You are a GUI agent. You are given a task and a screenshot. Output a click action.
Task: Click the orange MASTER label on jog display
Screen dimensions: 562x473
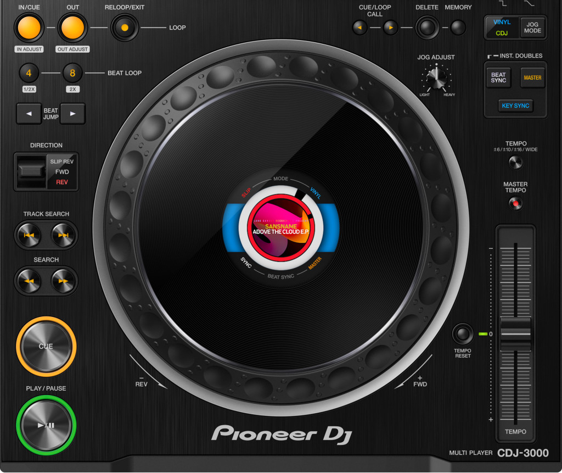pos(315,263)
